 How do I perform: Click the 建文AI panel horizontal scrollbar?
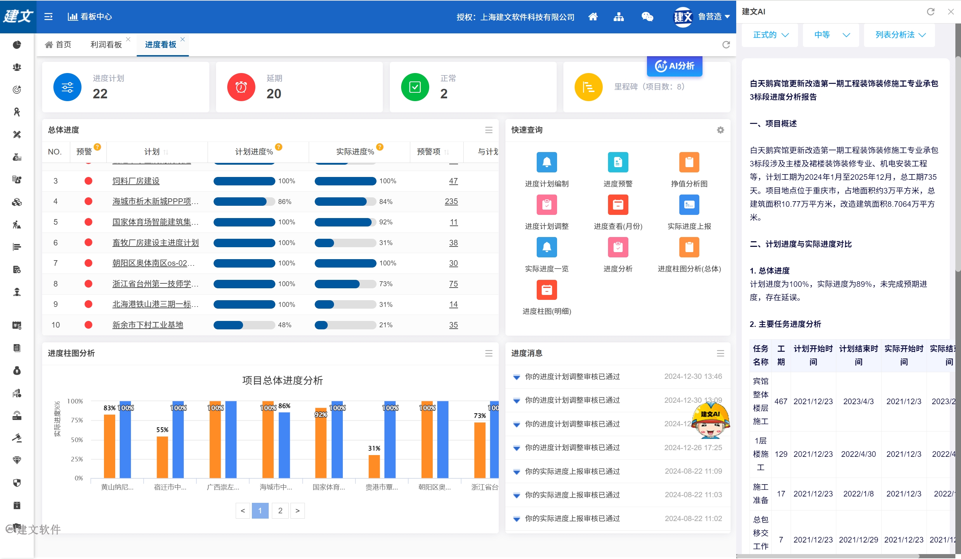(828, 556)
